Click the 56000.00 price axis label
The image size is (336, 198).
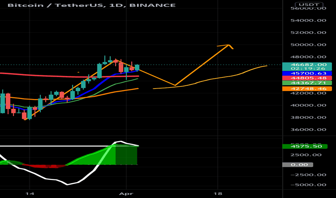(x=308, y=8)
